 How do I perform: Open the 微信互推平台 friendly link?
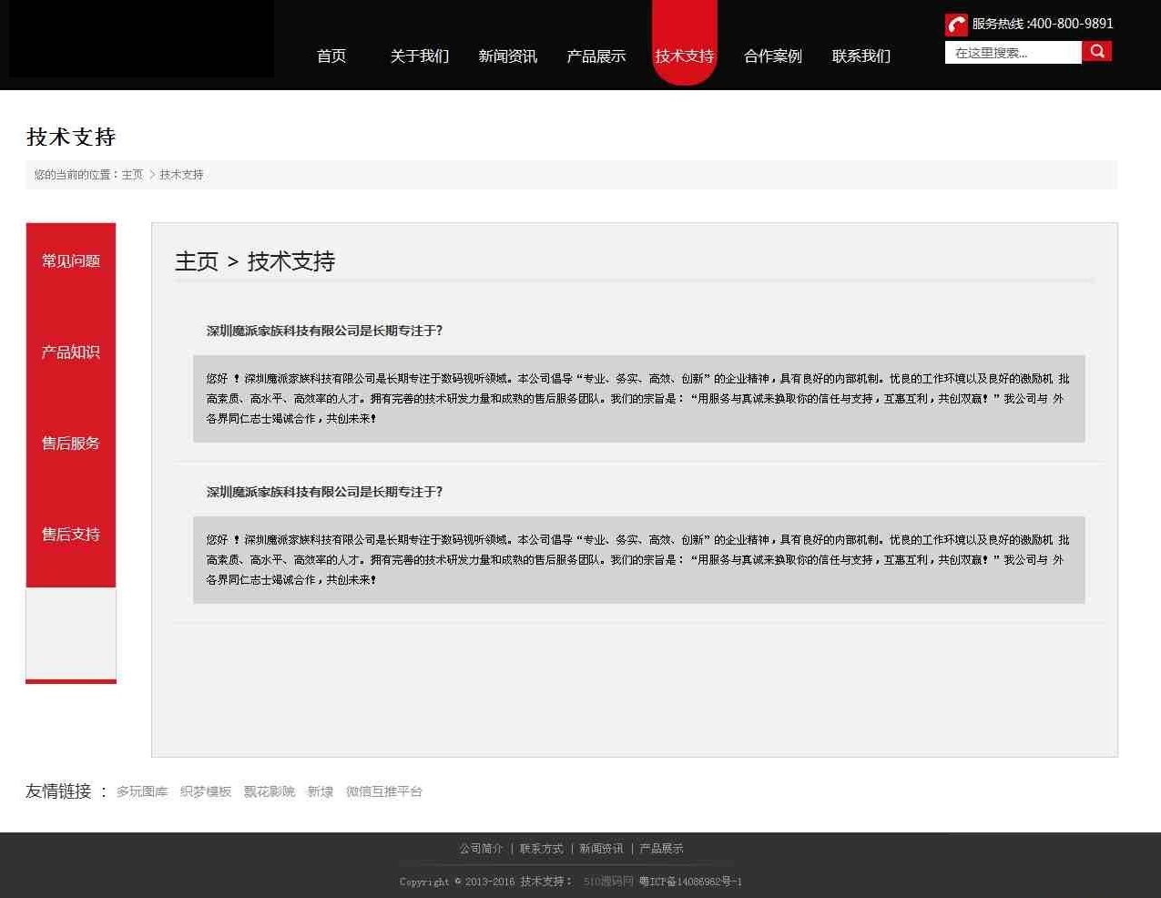pos(384,792)
